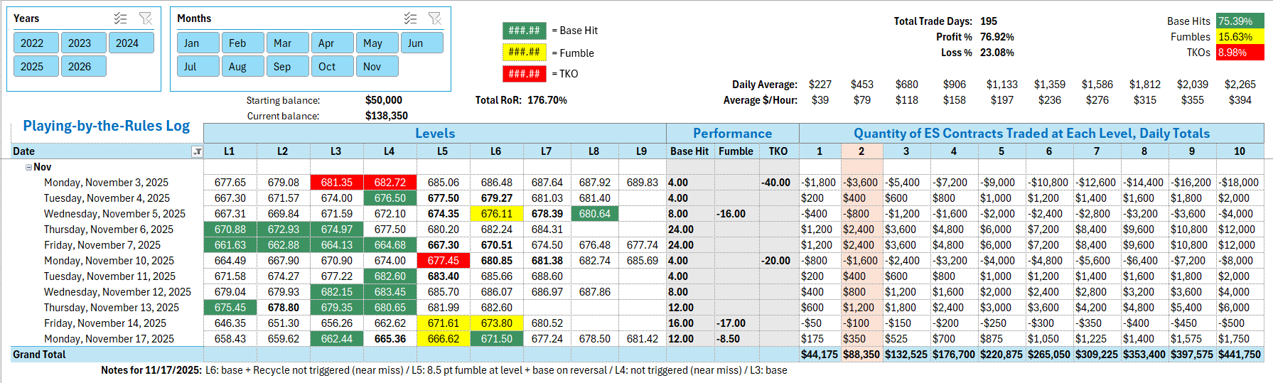Toggle multi-select in the Years slicer
This screenshot has width=1273, height=383.
[x=121, y=18]
